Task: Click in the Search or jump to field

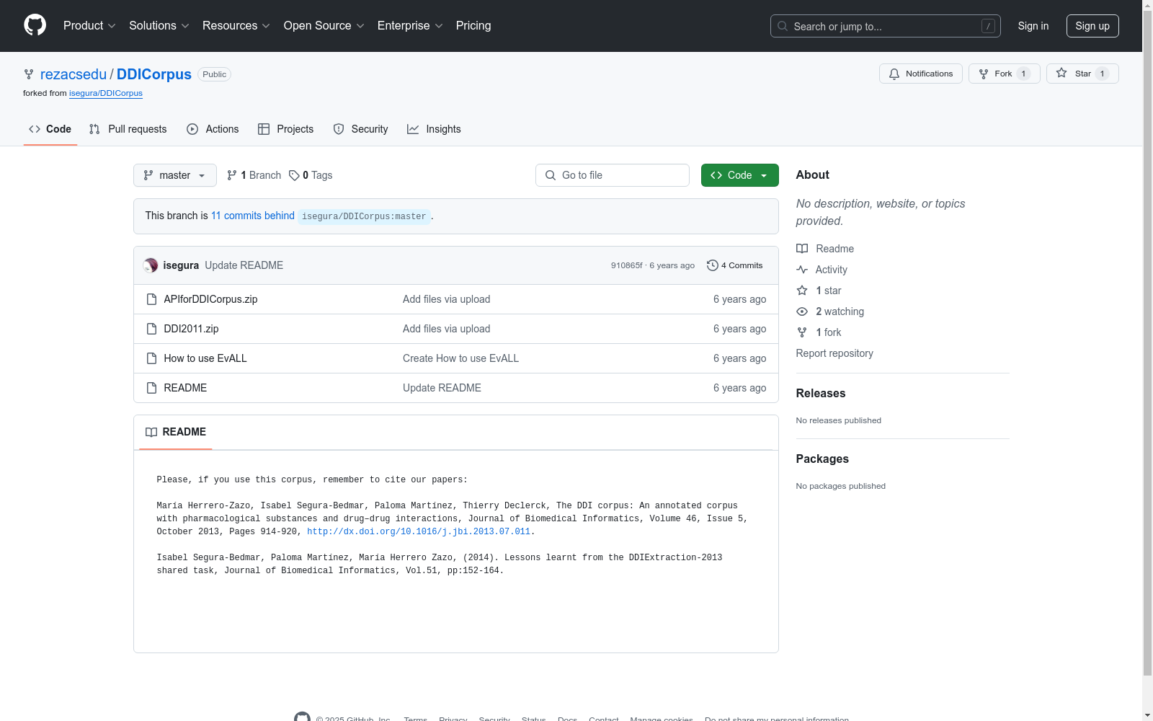Action: coord(886,26)
